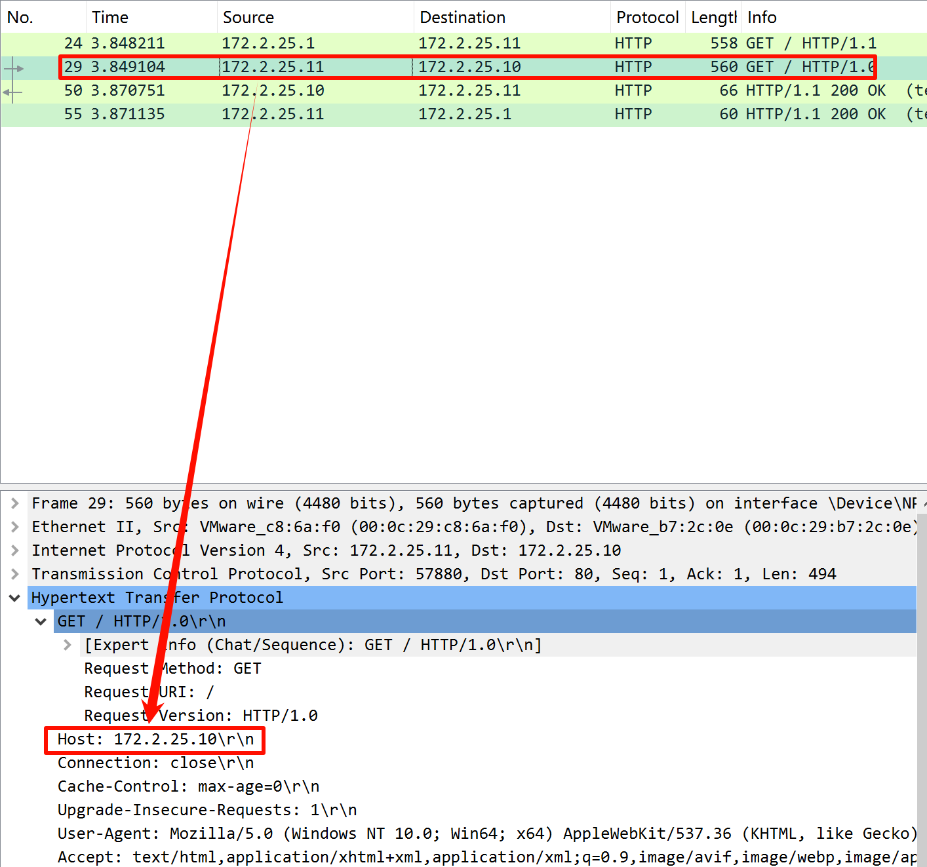Select the Connection: close header line
927x867 pixels.
click(155, 763)
